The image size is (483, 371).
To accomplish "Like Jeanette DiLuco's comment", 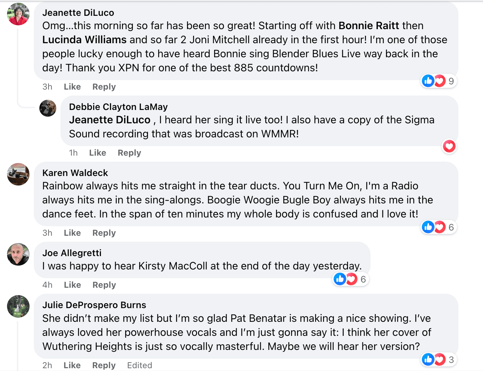I will (x=72, y=87).
